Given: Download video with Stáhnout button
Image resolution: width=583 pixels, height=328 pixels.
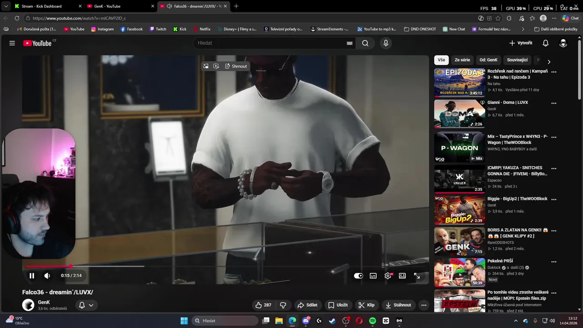Looking at the screenshot, I should (x=398, y=305).
